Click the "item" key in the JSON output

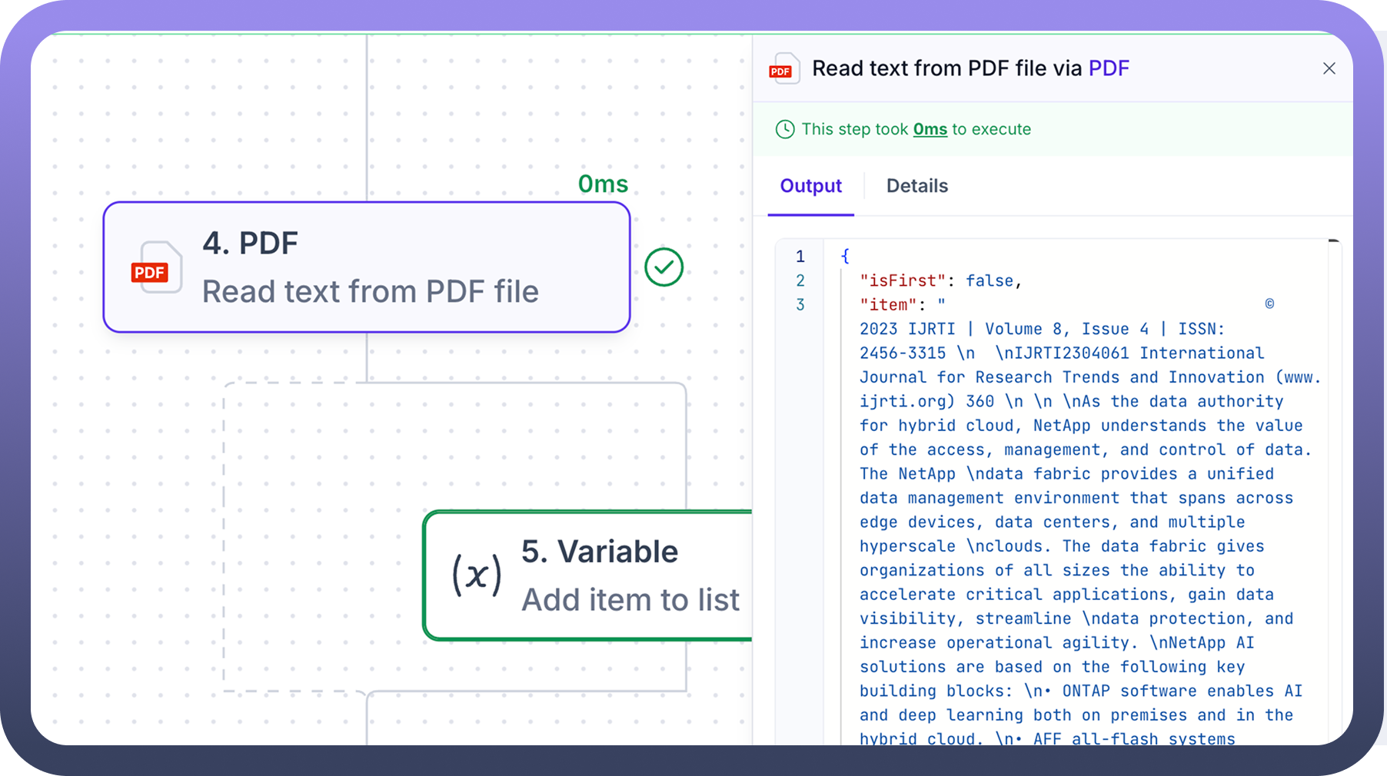coord(888,305)
